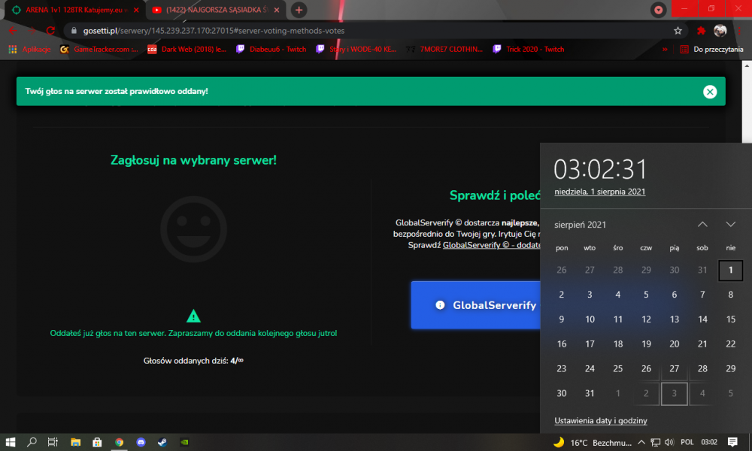Select day 31 in the calendar

point(590,393)
